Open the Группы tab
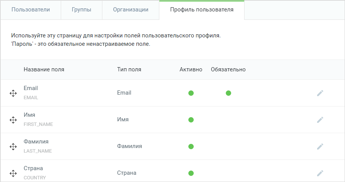 [81, 10]
